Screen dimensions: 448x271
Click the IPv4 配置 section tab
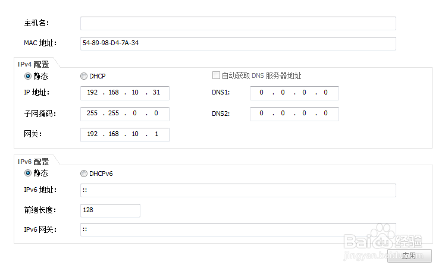pos(33,64)
